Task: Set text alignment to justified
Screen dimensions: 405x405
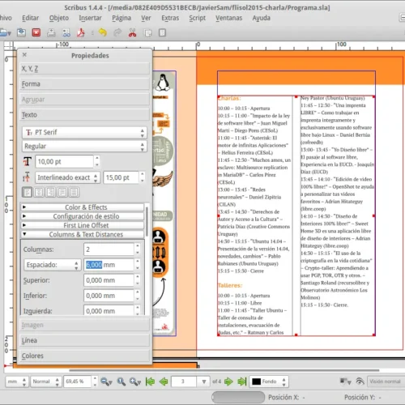Action: (x=62, y=192)
